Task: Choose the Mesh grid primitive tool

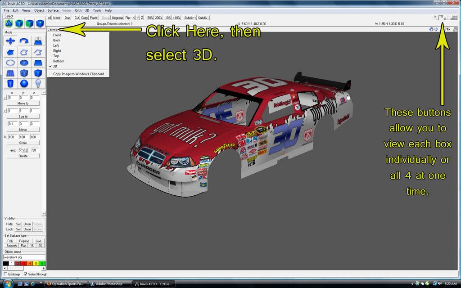Action: (10, 73)
